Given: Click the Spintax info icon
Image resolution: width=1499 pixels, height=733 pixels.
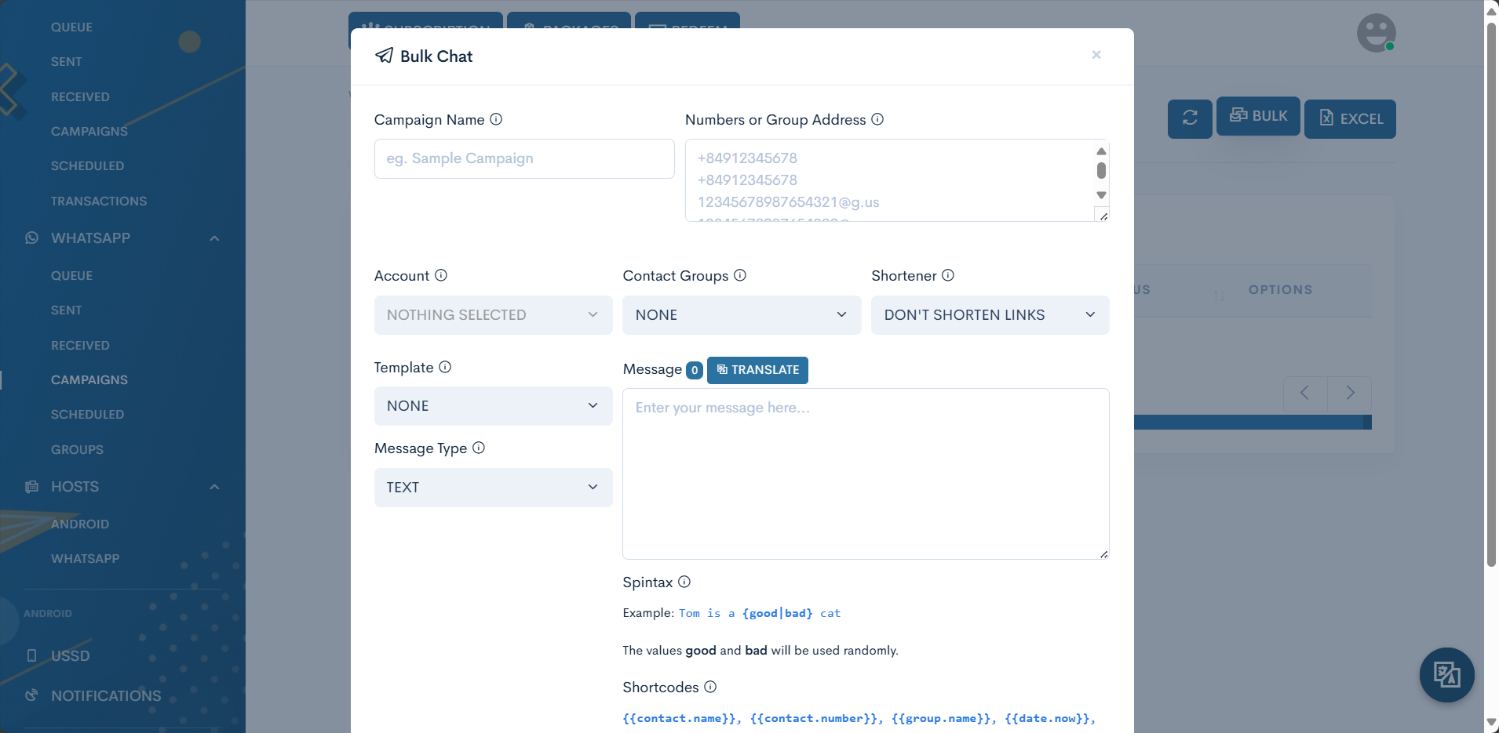Looking at the screenshot, I should pyautogui.click(x=684, y=582).
